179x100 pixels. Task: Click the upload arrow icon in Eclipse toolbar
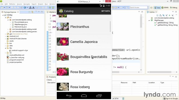click(30, 7)
